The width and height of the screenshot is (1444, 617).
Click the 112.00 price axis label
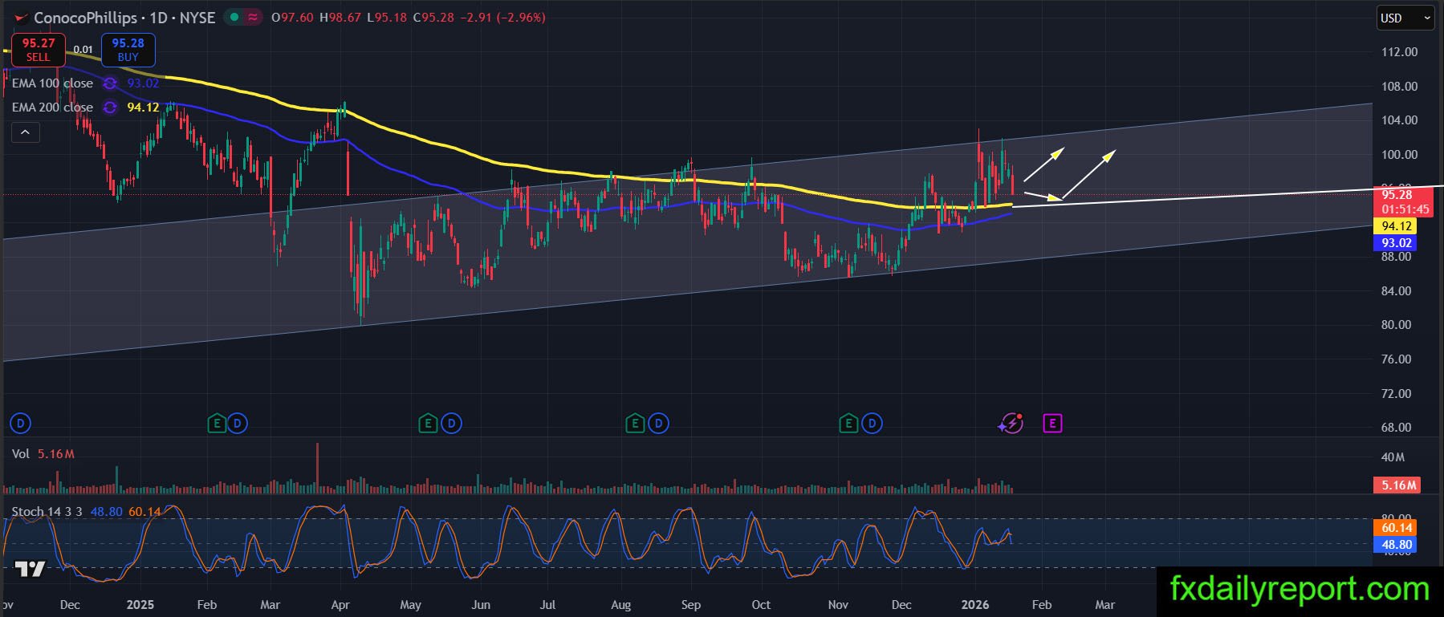pos(1399,52)
